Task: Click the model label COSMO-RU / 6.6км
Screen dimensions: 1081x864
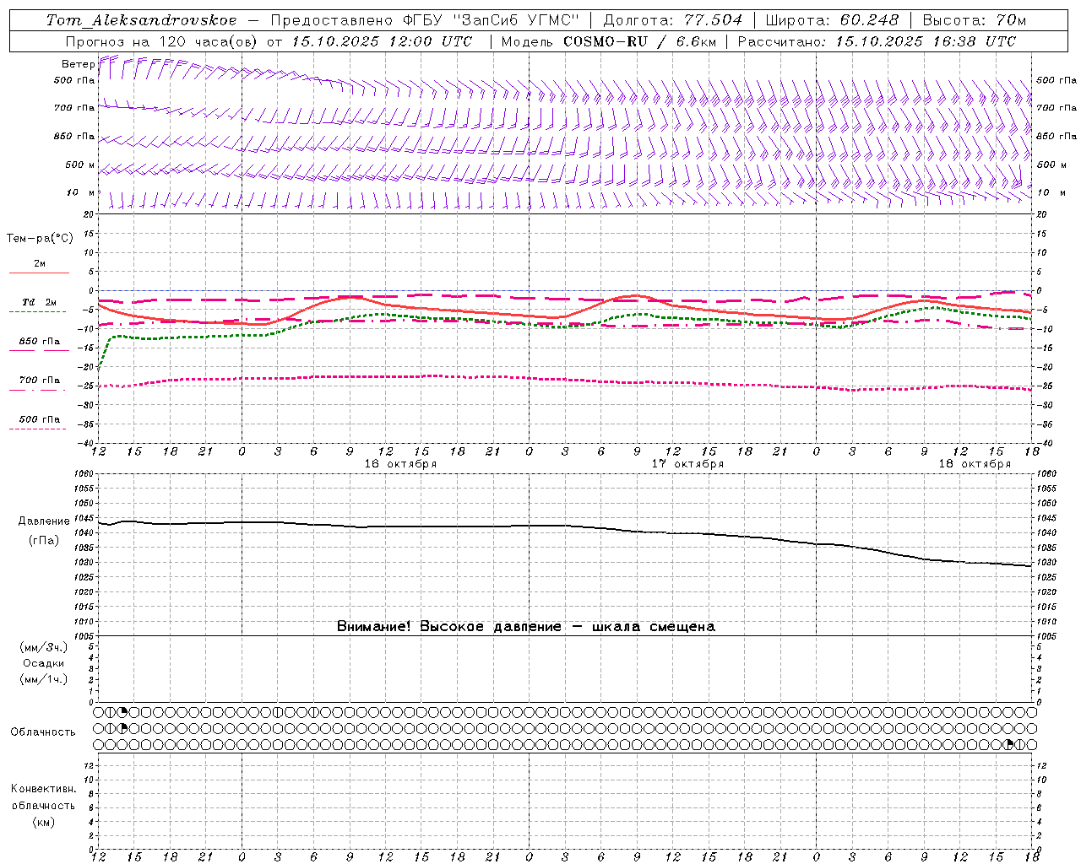Action: (x=639, y=41)
